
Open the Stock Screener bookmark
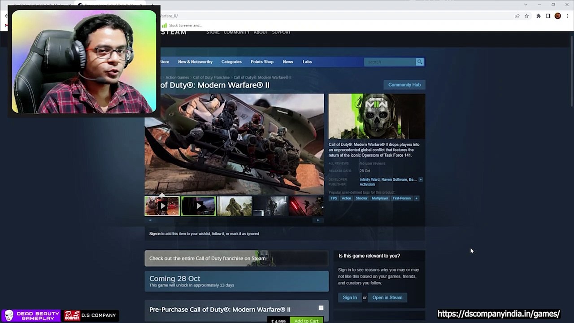pyautogui.click(x=182, y=26)
